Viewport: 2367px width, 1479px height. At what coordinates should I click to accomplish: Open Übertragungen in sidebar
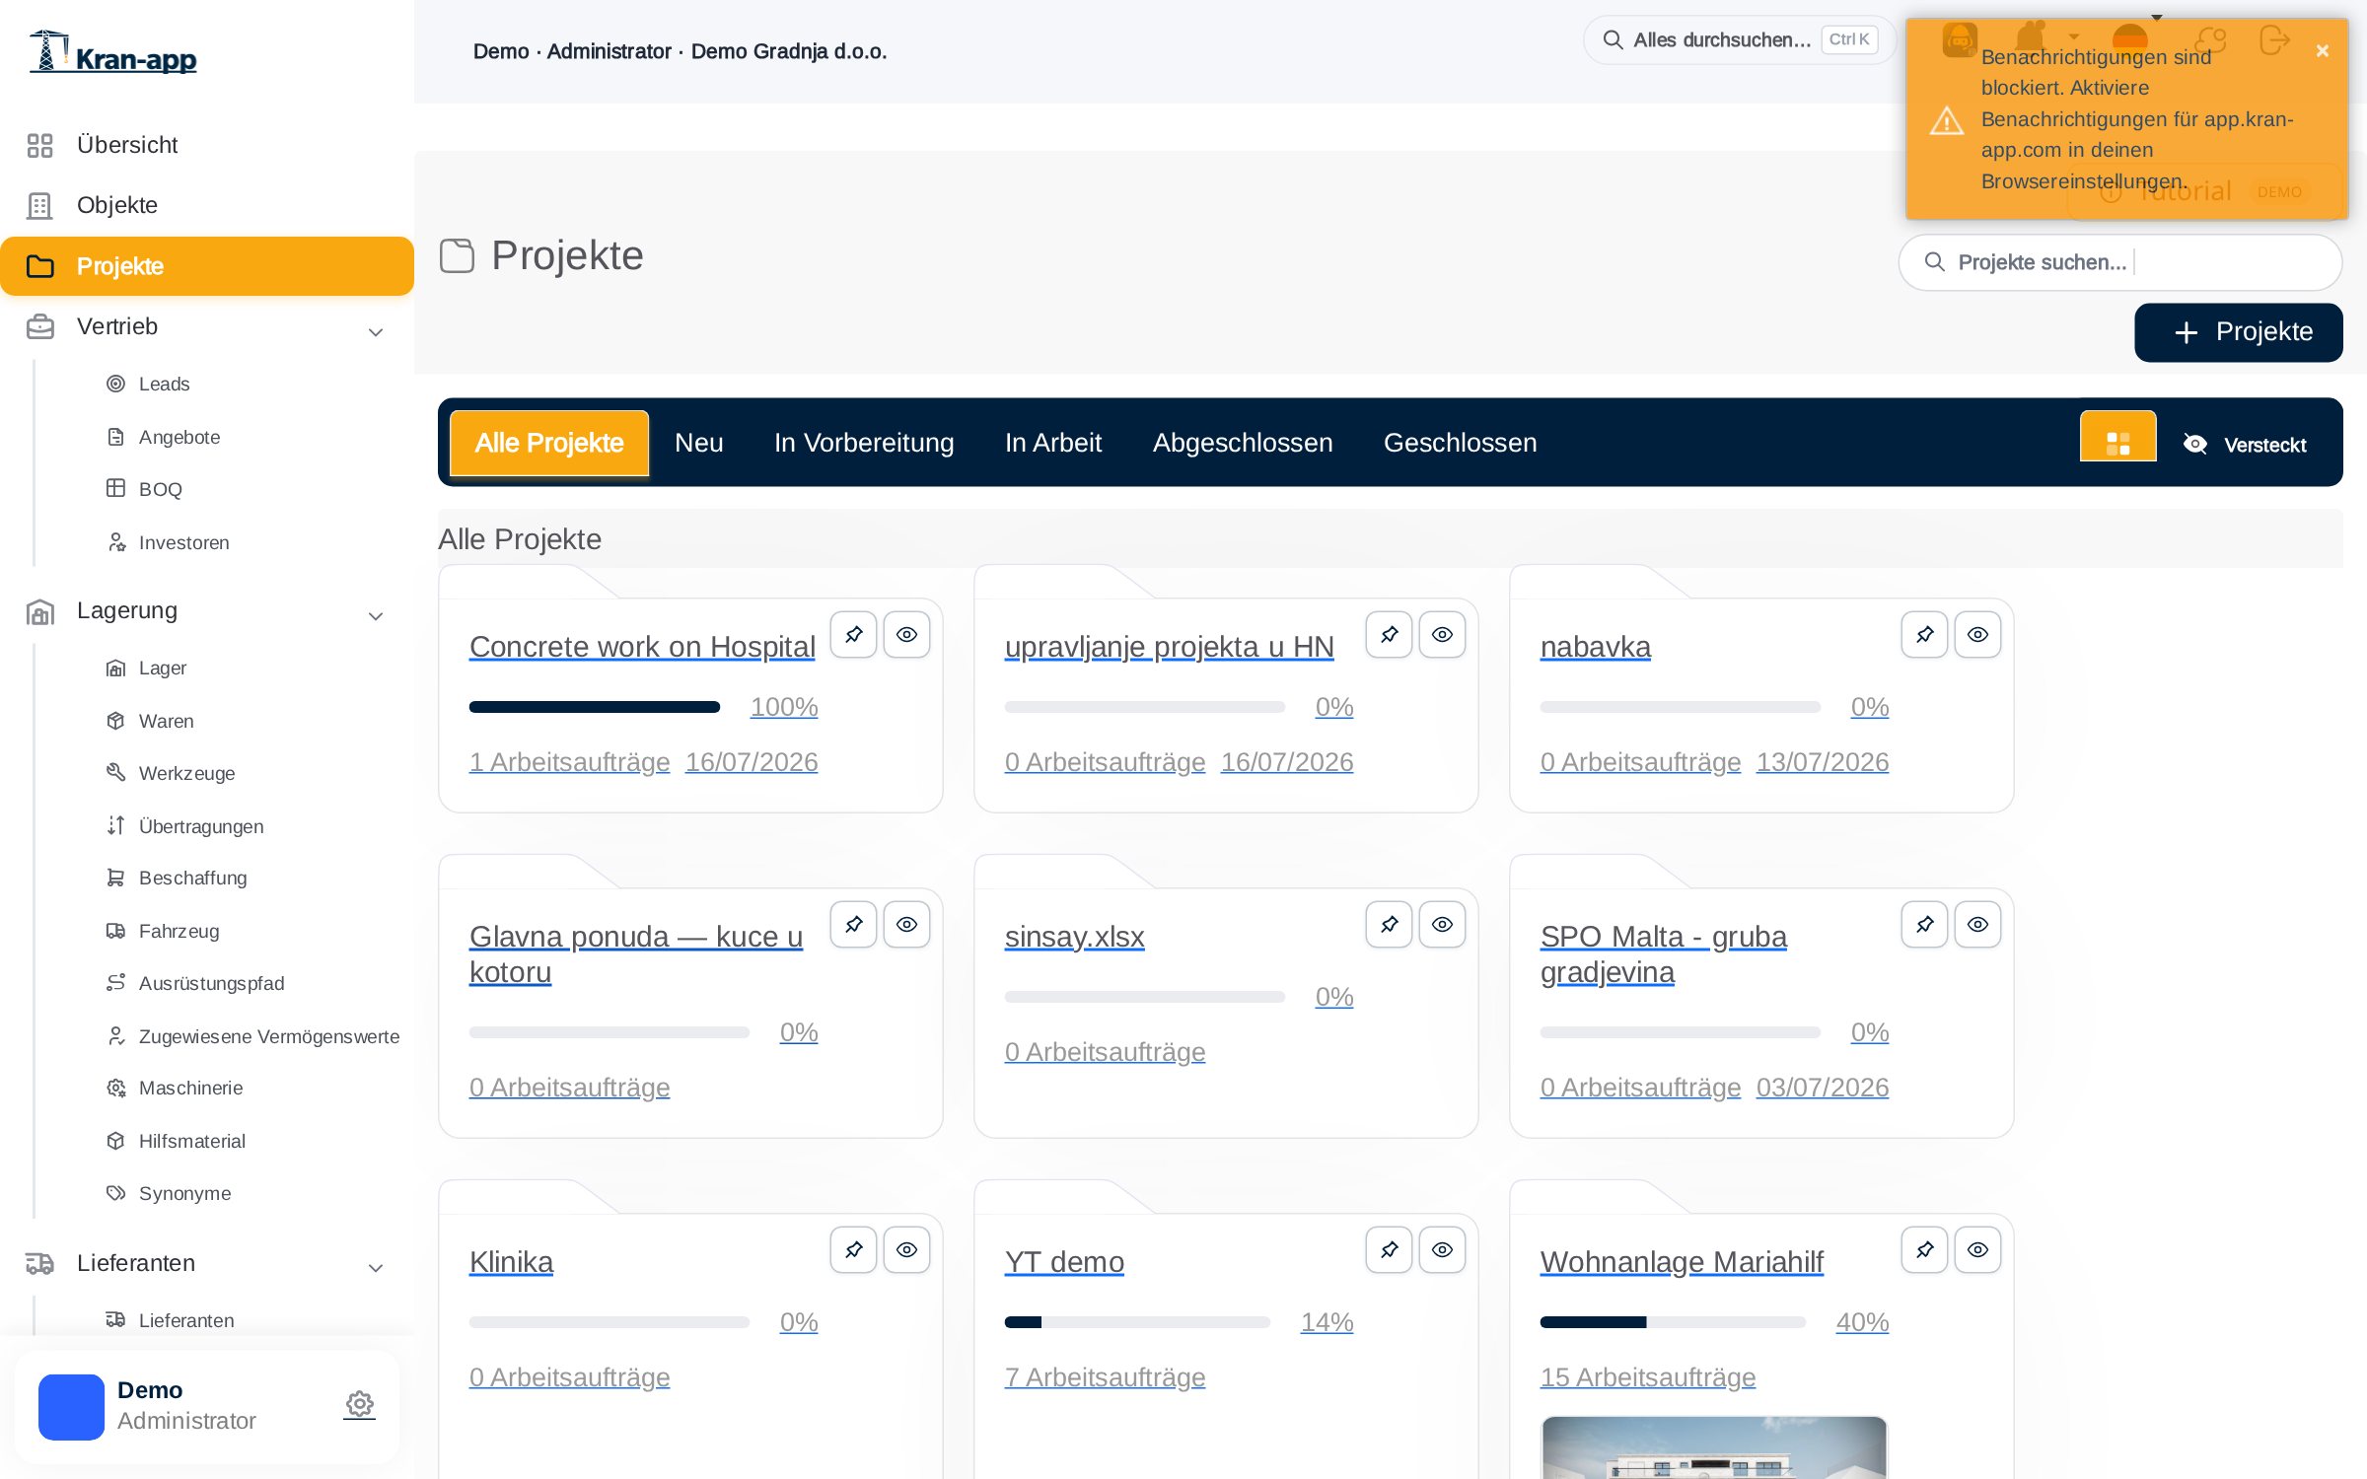point(201,826)
